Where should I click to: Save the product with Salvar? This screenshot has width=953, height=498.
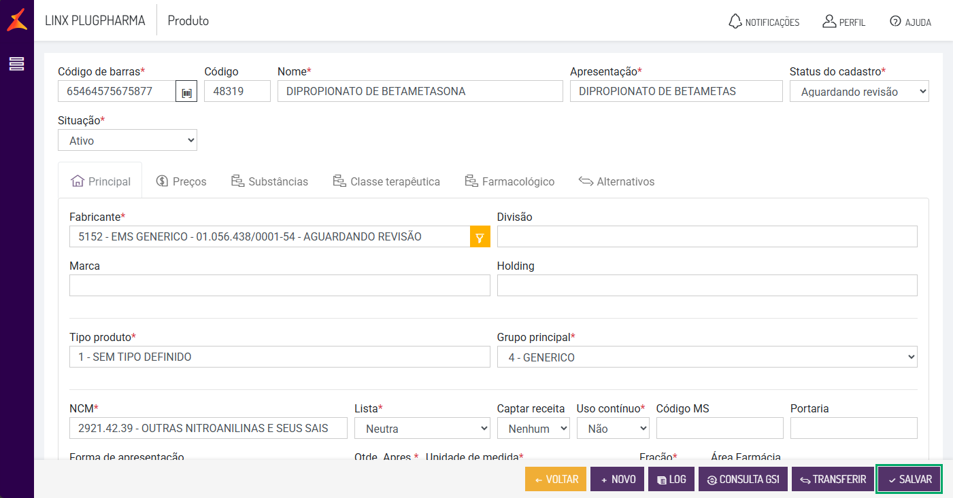909,479
